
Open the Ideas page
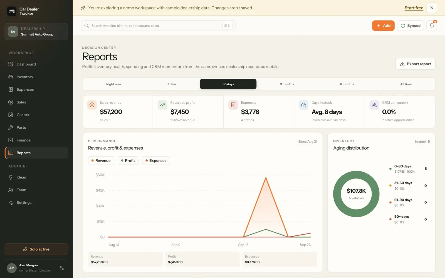tap(36, 177)
